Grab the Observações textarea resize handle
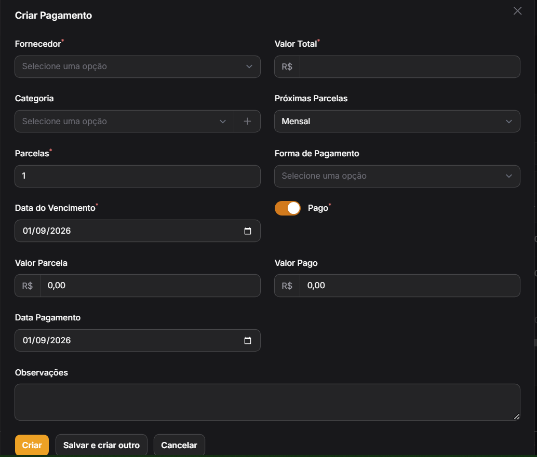This screenshot has width=537, height=457. click(516, 416)
